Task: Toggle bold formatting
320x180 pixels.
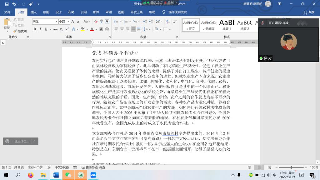Action: tap(35, 29)
